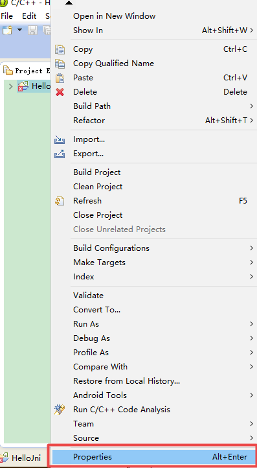Viewport: 257px width, 468px height.
Task: Expand the Hello project tree node
Action: (x=11, y=87)
